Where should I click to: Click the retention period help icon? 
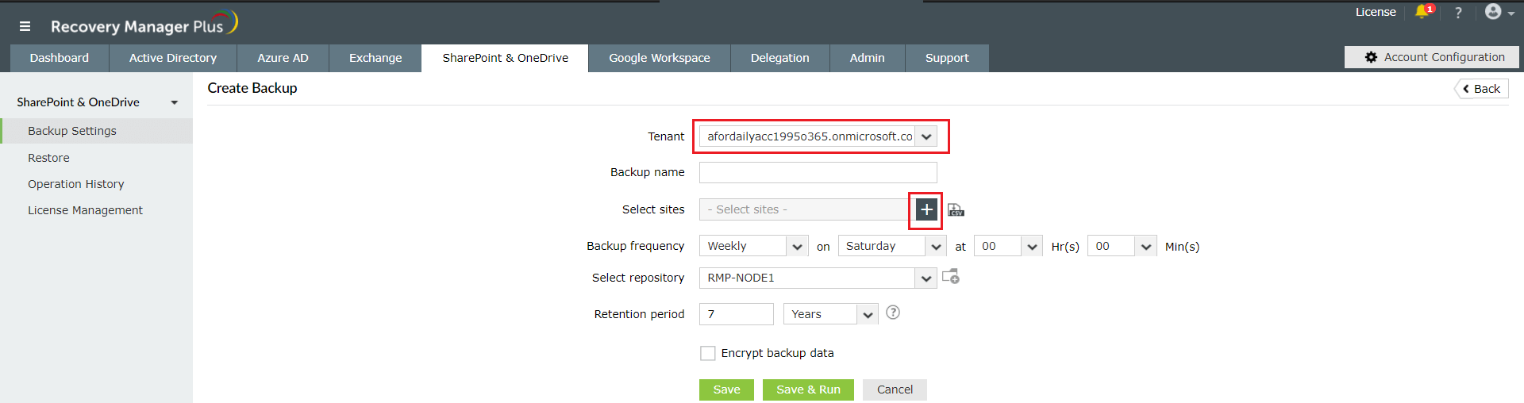pos(893,313)
